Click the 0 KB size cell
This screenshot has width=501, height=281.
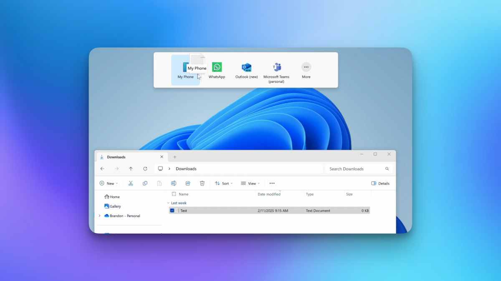365,211
